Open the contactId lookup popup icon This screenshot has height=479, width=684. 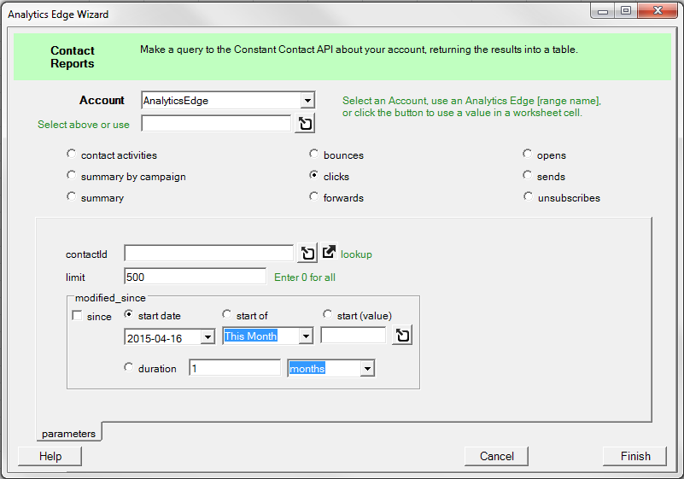coord(329,252)
